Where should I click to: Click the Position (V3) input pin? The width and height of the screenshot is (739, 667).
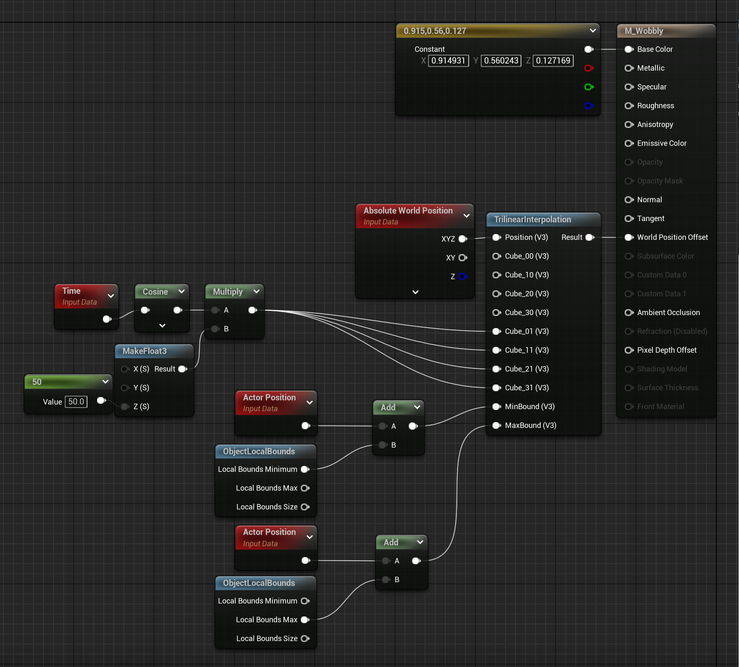pos(497,237)
